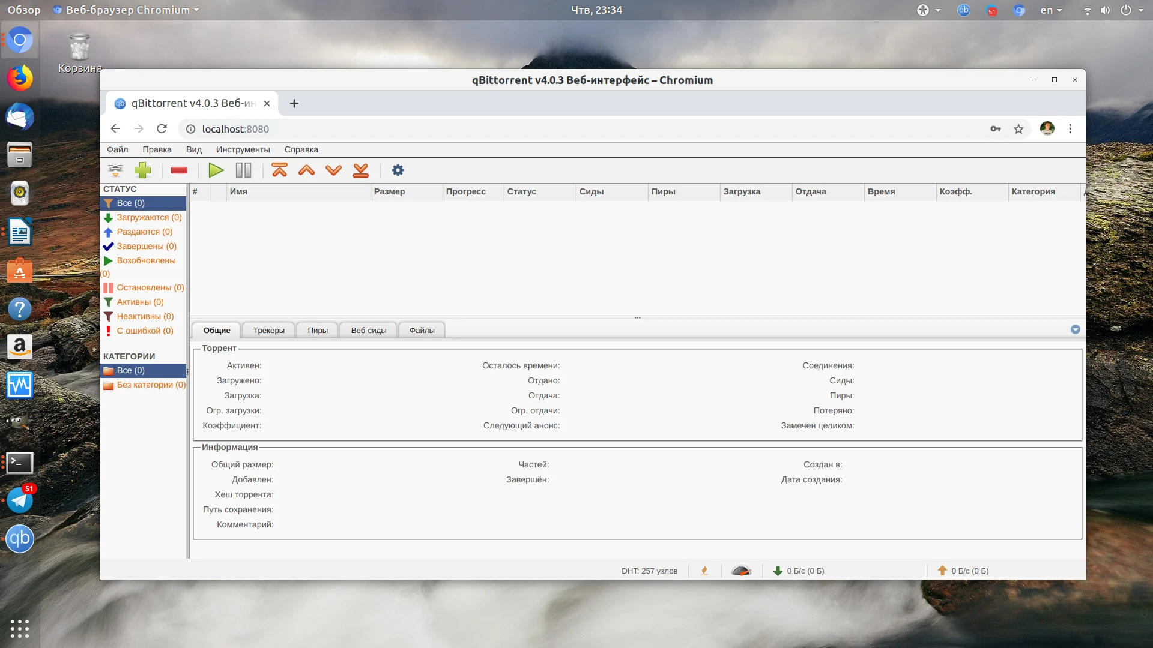Filter by Загружаются status
This screenshot has height=648, width=1153.
pos(148,217)
